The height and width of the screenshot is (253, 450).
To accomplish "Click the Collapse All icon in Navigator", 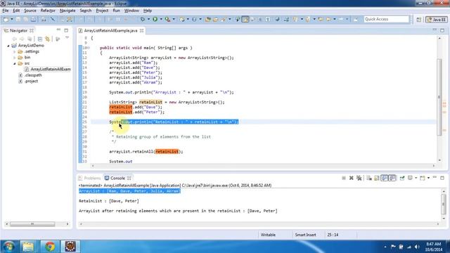I will coord(40,39).
